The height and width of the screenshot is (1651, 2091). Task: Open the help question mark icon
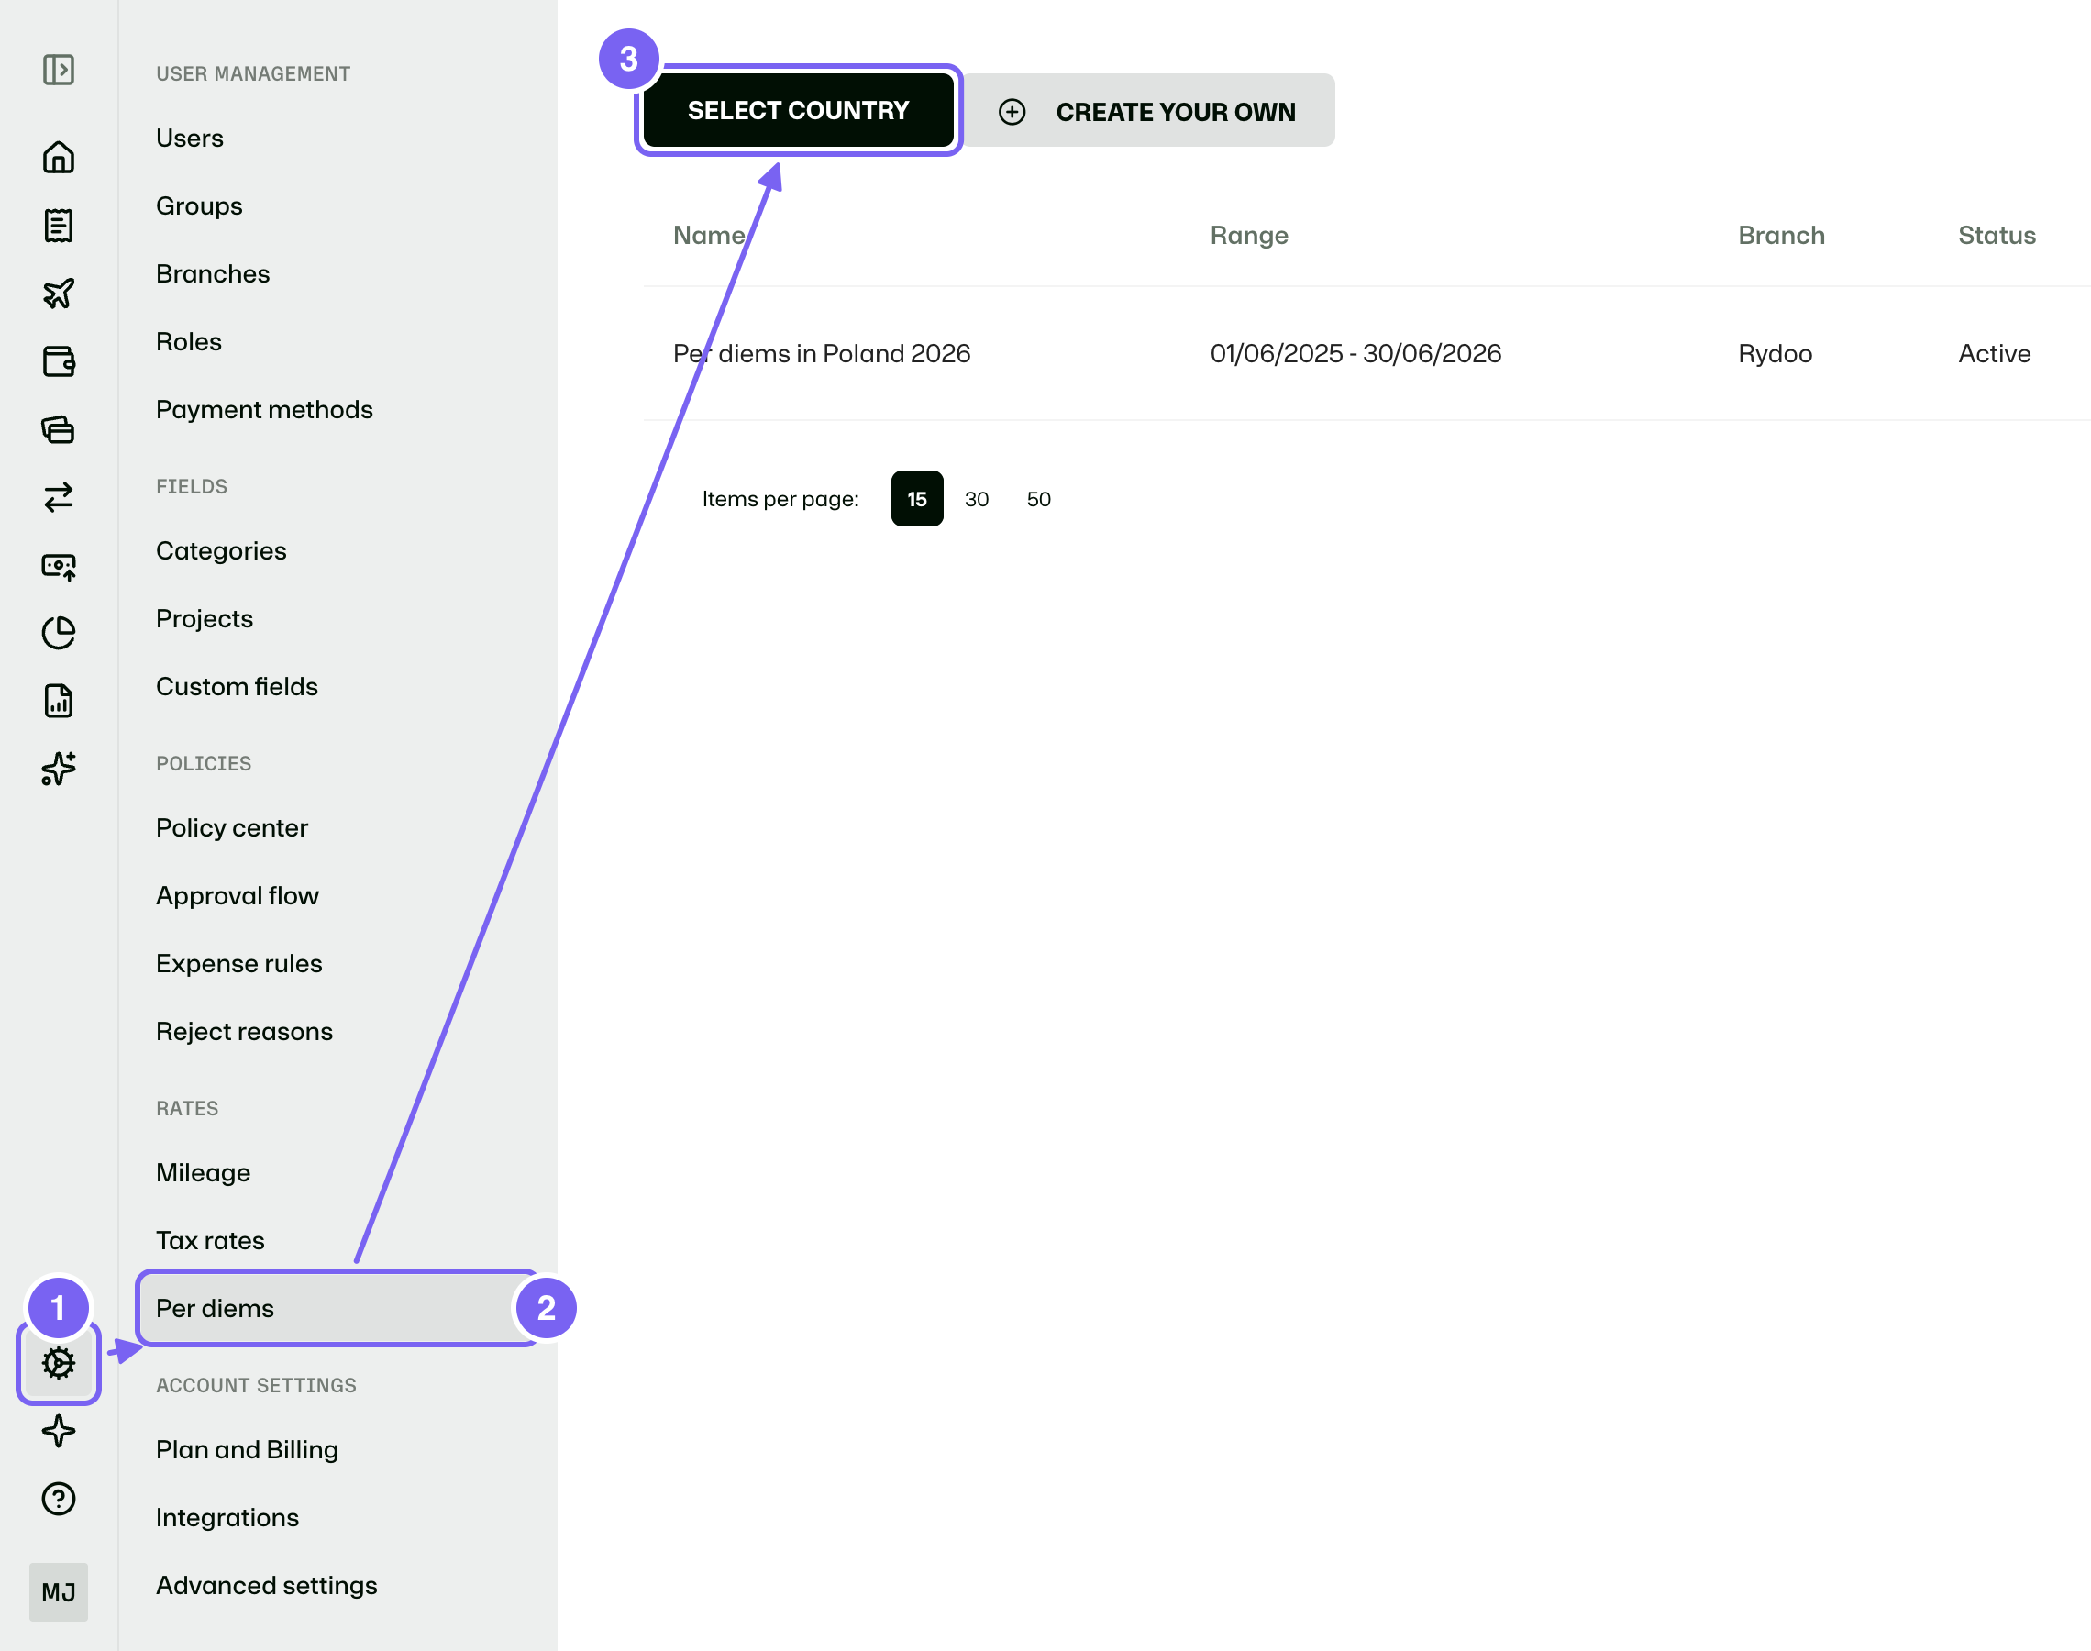pos(58,1498)
